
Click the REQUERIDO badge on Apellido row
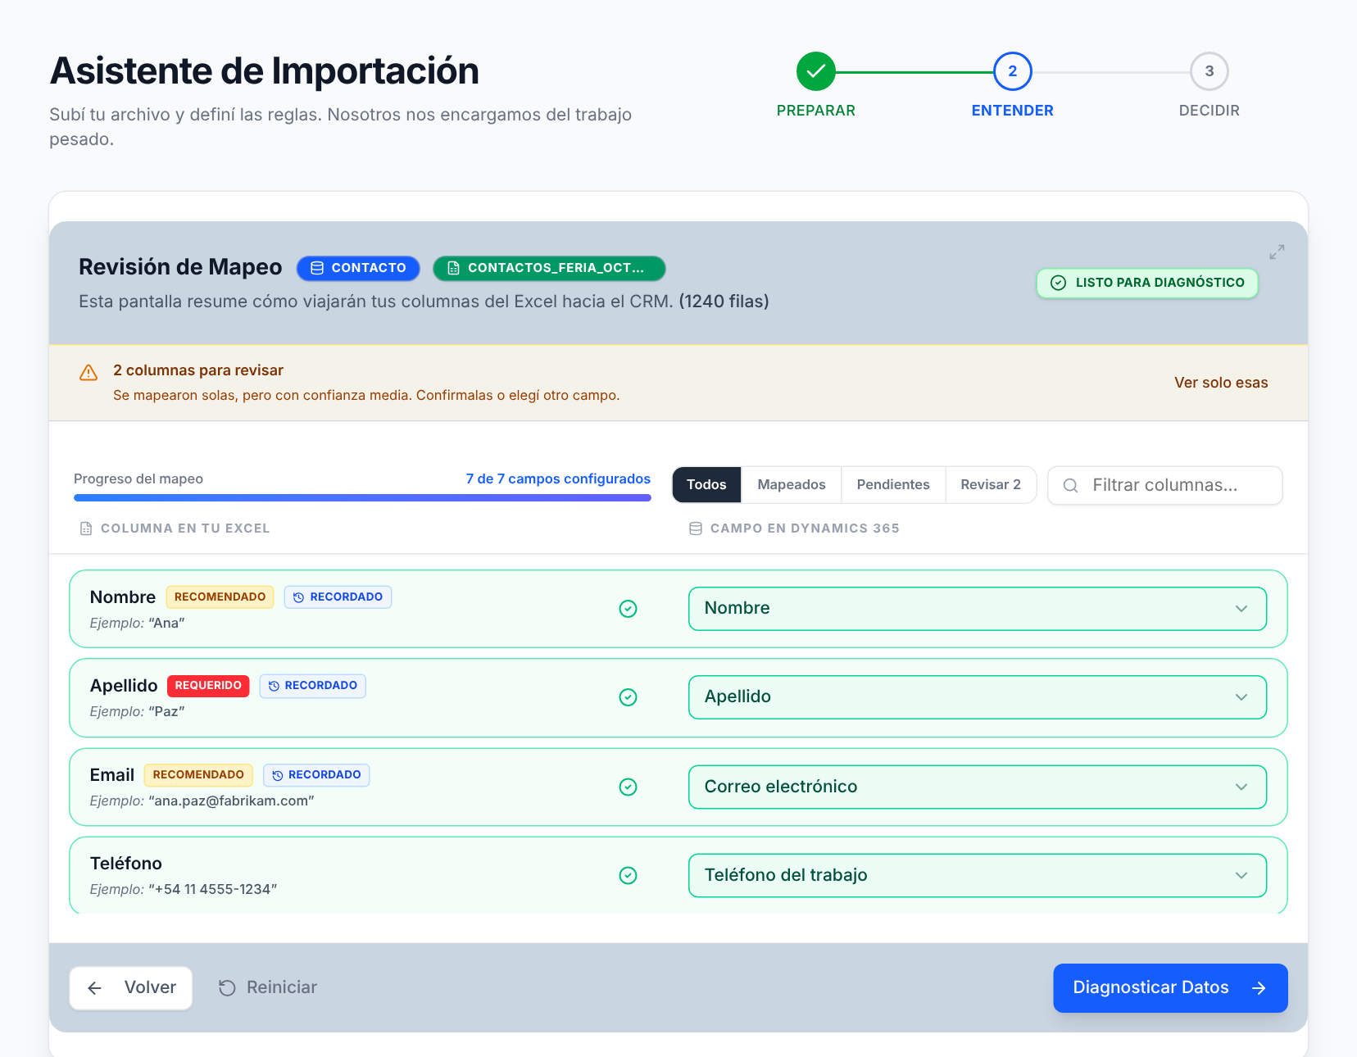point(208,686)
